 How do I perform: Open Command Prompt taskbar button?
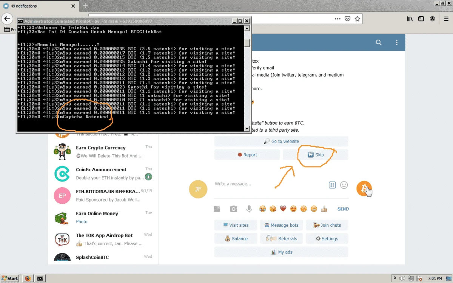pos(40,278)
